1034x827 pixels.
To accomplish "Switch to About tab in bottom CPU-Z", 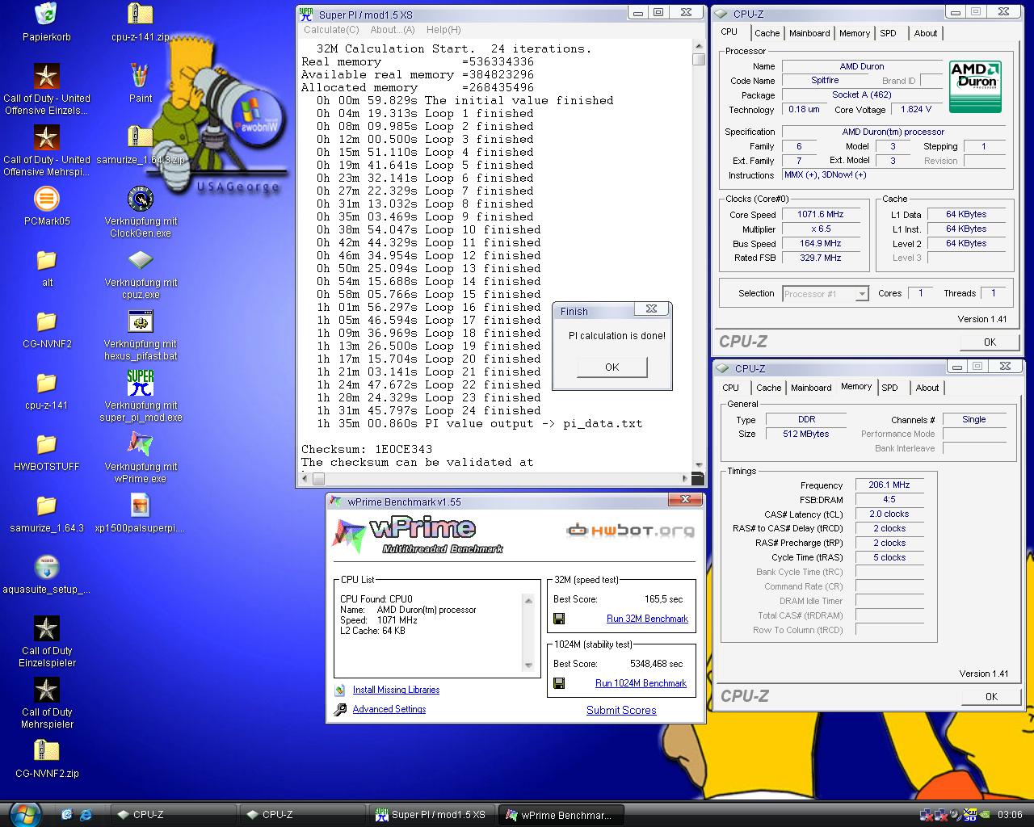I will click(927, 388).
